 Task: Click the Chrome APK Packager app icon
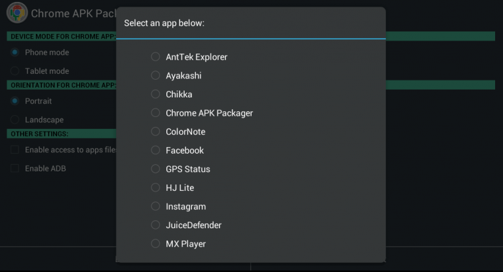[16, 12]
